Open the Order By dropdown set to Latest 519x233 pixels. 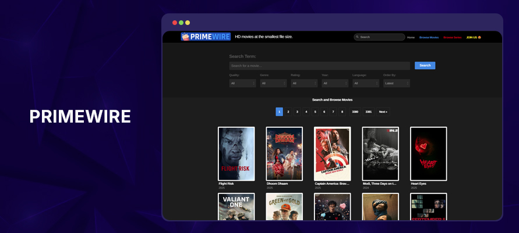396,83
